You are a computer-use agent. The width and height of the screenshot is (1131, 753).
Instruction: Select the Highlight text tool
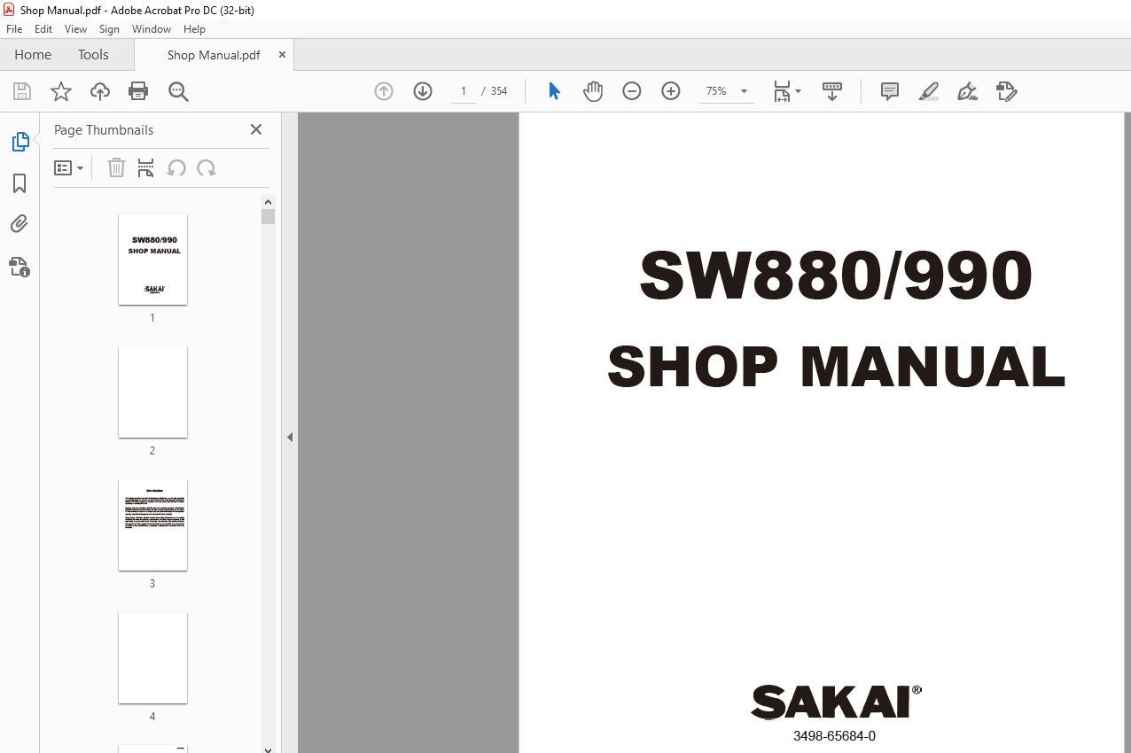[x=929, y=91]
